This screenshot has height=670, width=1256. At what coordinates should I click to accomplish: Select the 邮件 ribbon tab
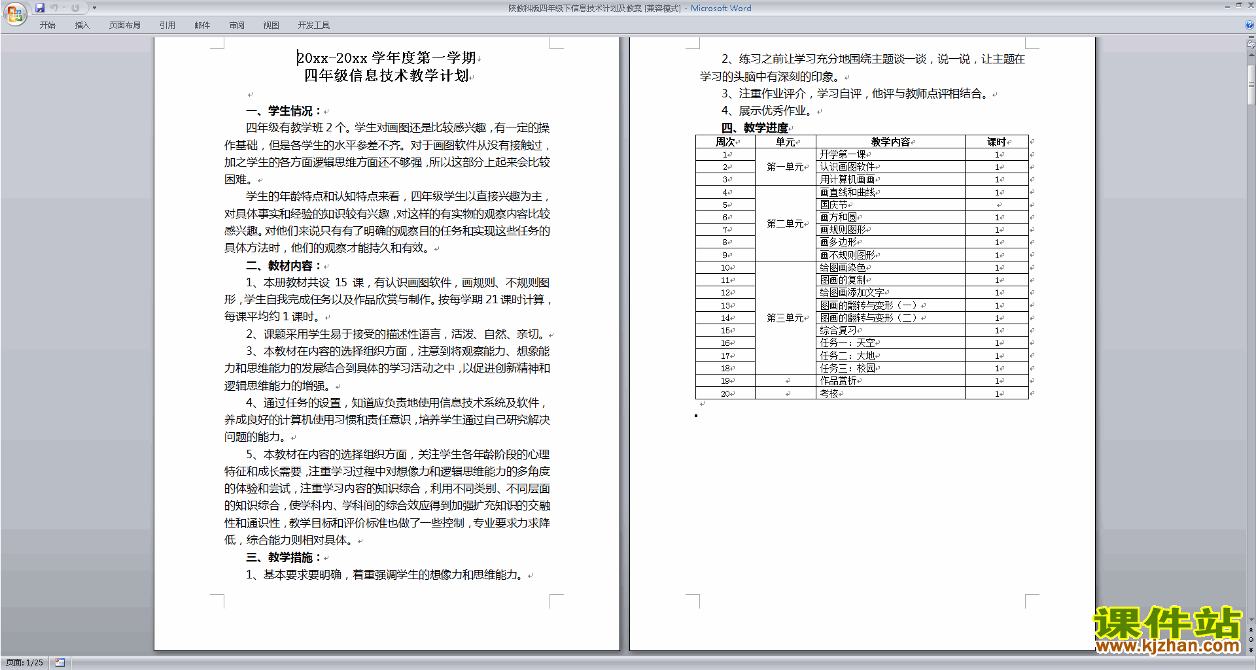tap(202, 25)
